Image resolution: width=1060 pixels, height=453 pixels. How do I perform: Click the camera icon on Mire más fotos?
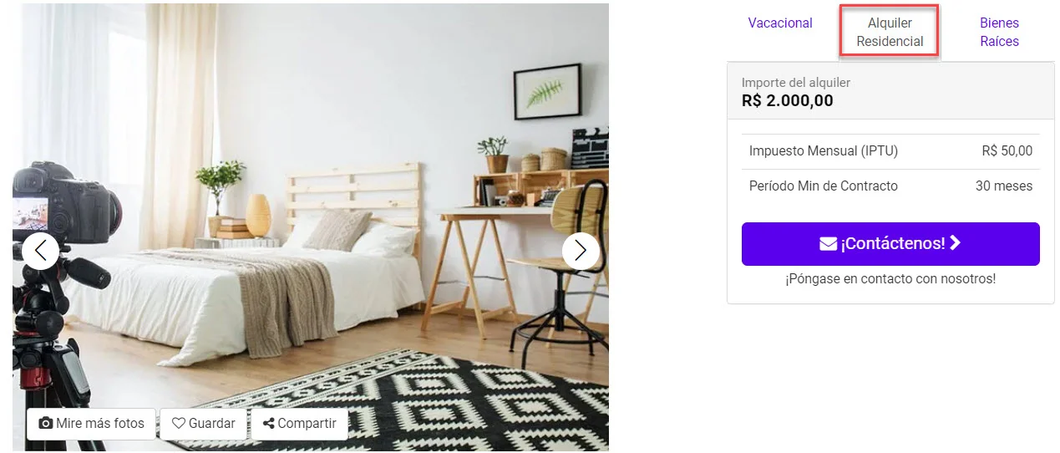pyautogui.click(x=46, y=423)
